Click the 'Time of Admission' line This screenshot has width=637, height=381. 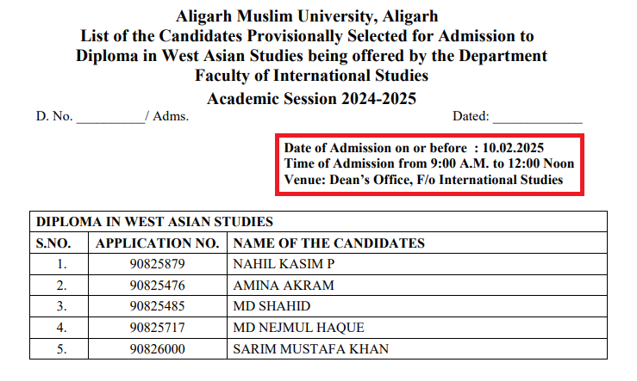428,164
